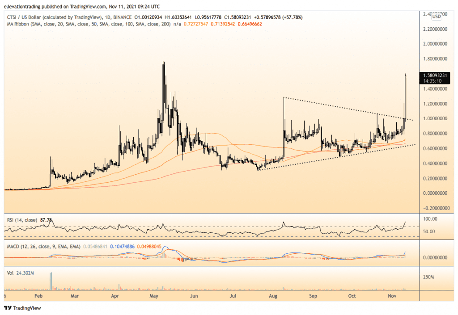Click the Mar label on time axis
The height and width of the screenshot is (315, 458).
pyautogui.click(x=75, y=296)
